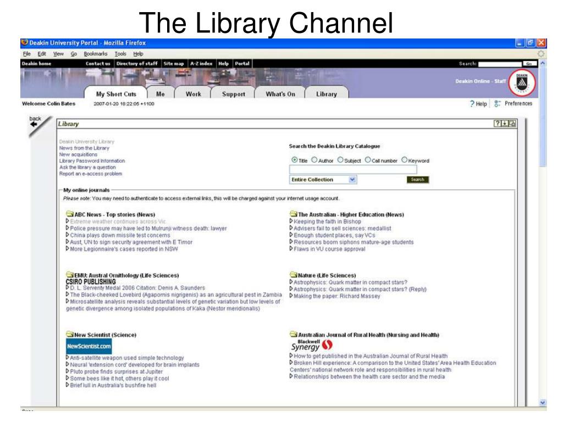This screenshot has height=422, width=563.
Task: Open 'Pluto probe finds surprises at Jupiter'
Action: point(117,371)
